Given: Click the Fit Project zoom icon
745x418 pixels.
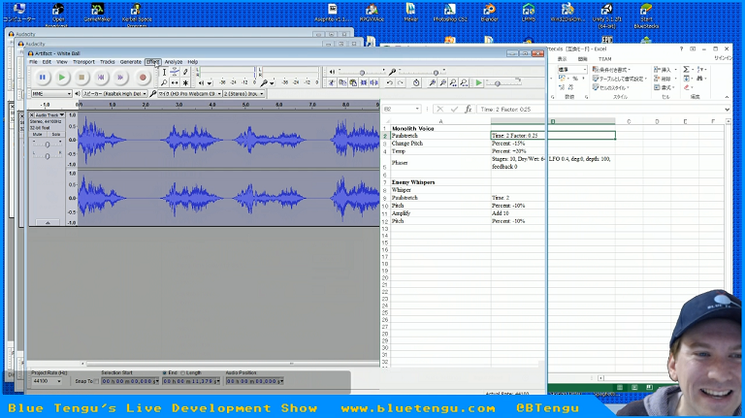Looking at the screenshot, I should (465, 82).
